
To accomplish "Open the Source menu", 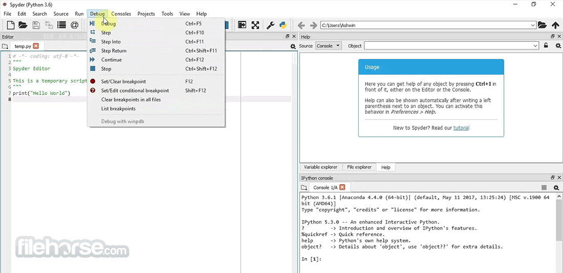I will tap(61, 14).
